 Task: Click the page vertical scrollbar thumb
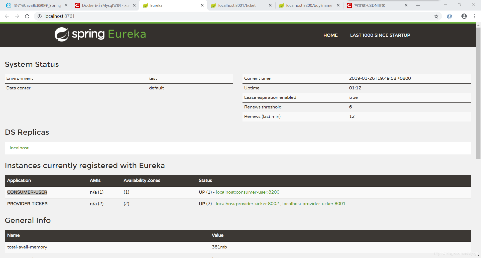tap(478, 93)
